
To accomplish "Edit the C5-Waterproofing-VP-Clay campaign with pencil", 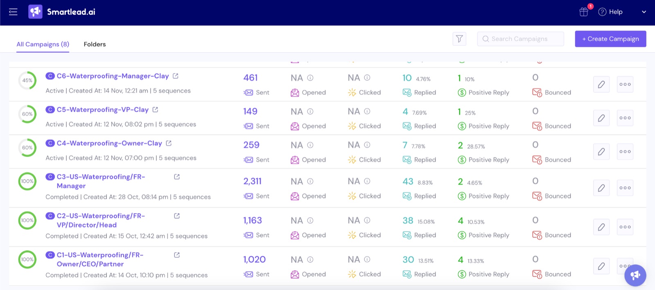I will pos(601,118).
